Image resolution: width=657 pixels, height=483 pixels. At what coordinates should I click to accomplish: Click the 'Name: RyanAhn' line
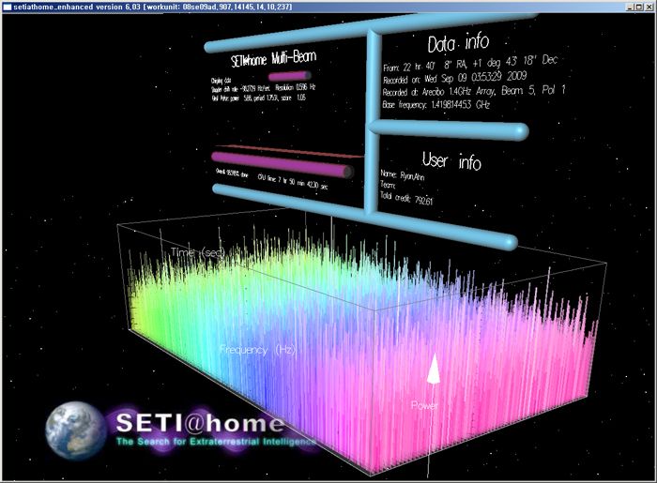pos(403,175)
